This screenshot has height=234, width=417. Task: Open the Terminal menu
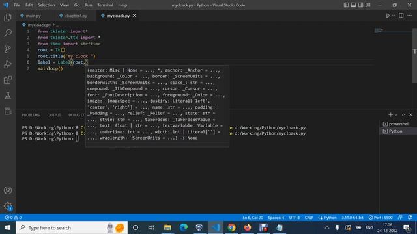tap(105, 5)
